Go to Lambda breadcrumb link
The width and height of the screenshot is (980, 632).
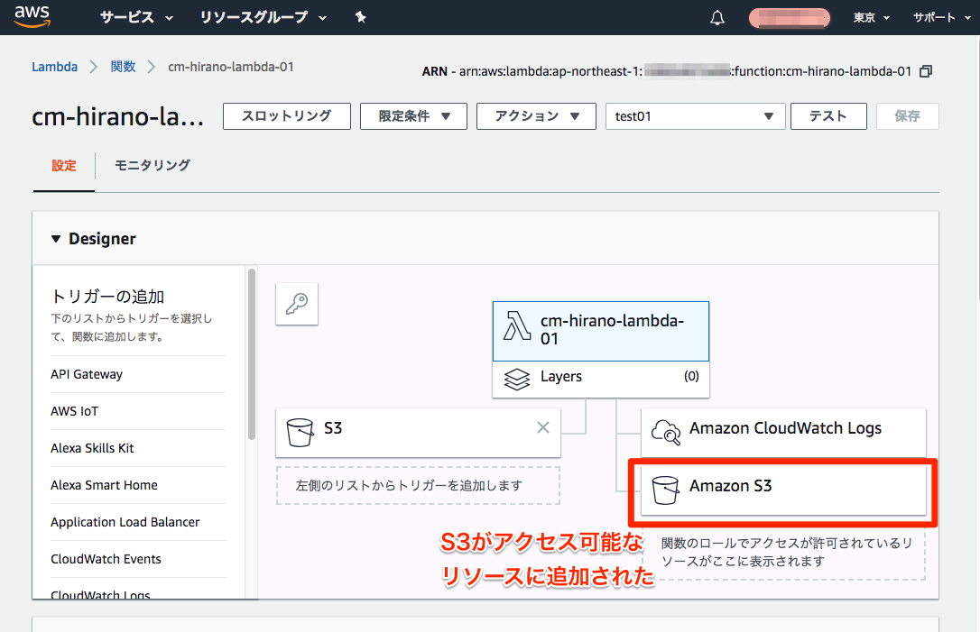pyautogui.click(x=55, y=67)
